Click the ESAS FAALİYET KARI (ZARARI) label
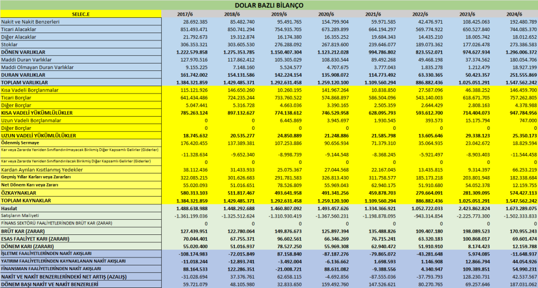538x288 pixels. pos(35,239)
